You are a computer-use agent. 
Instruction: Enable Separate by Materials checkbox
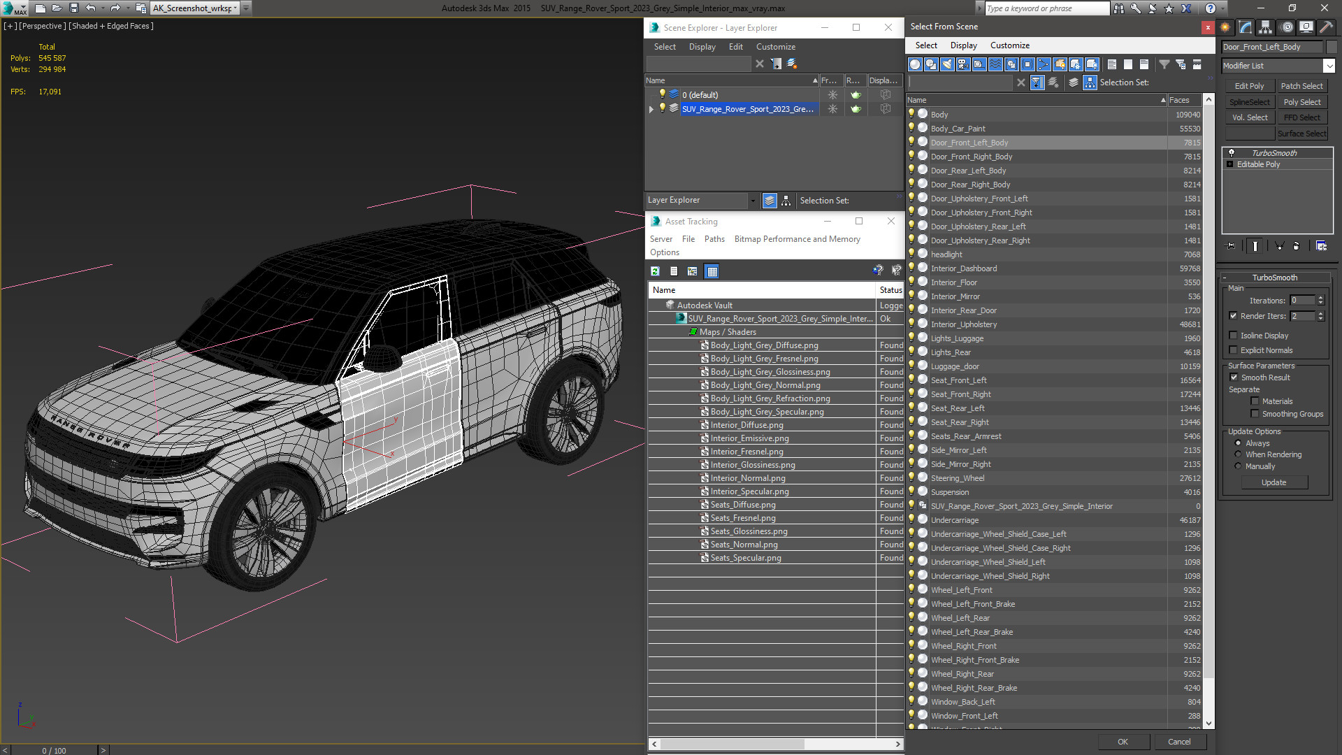(x=1255, y=401)
